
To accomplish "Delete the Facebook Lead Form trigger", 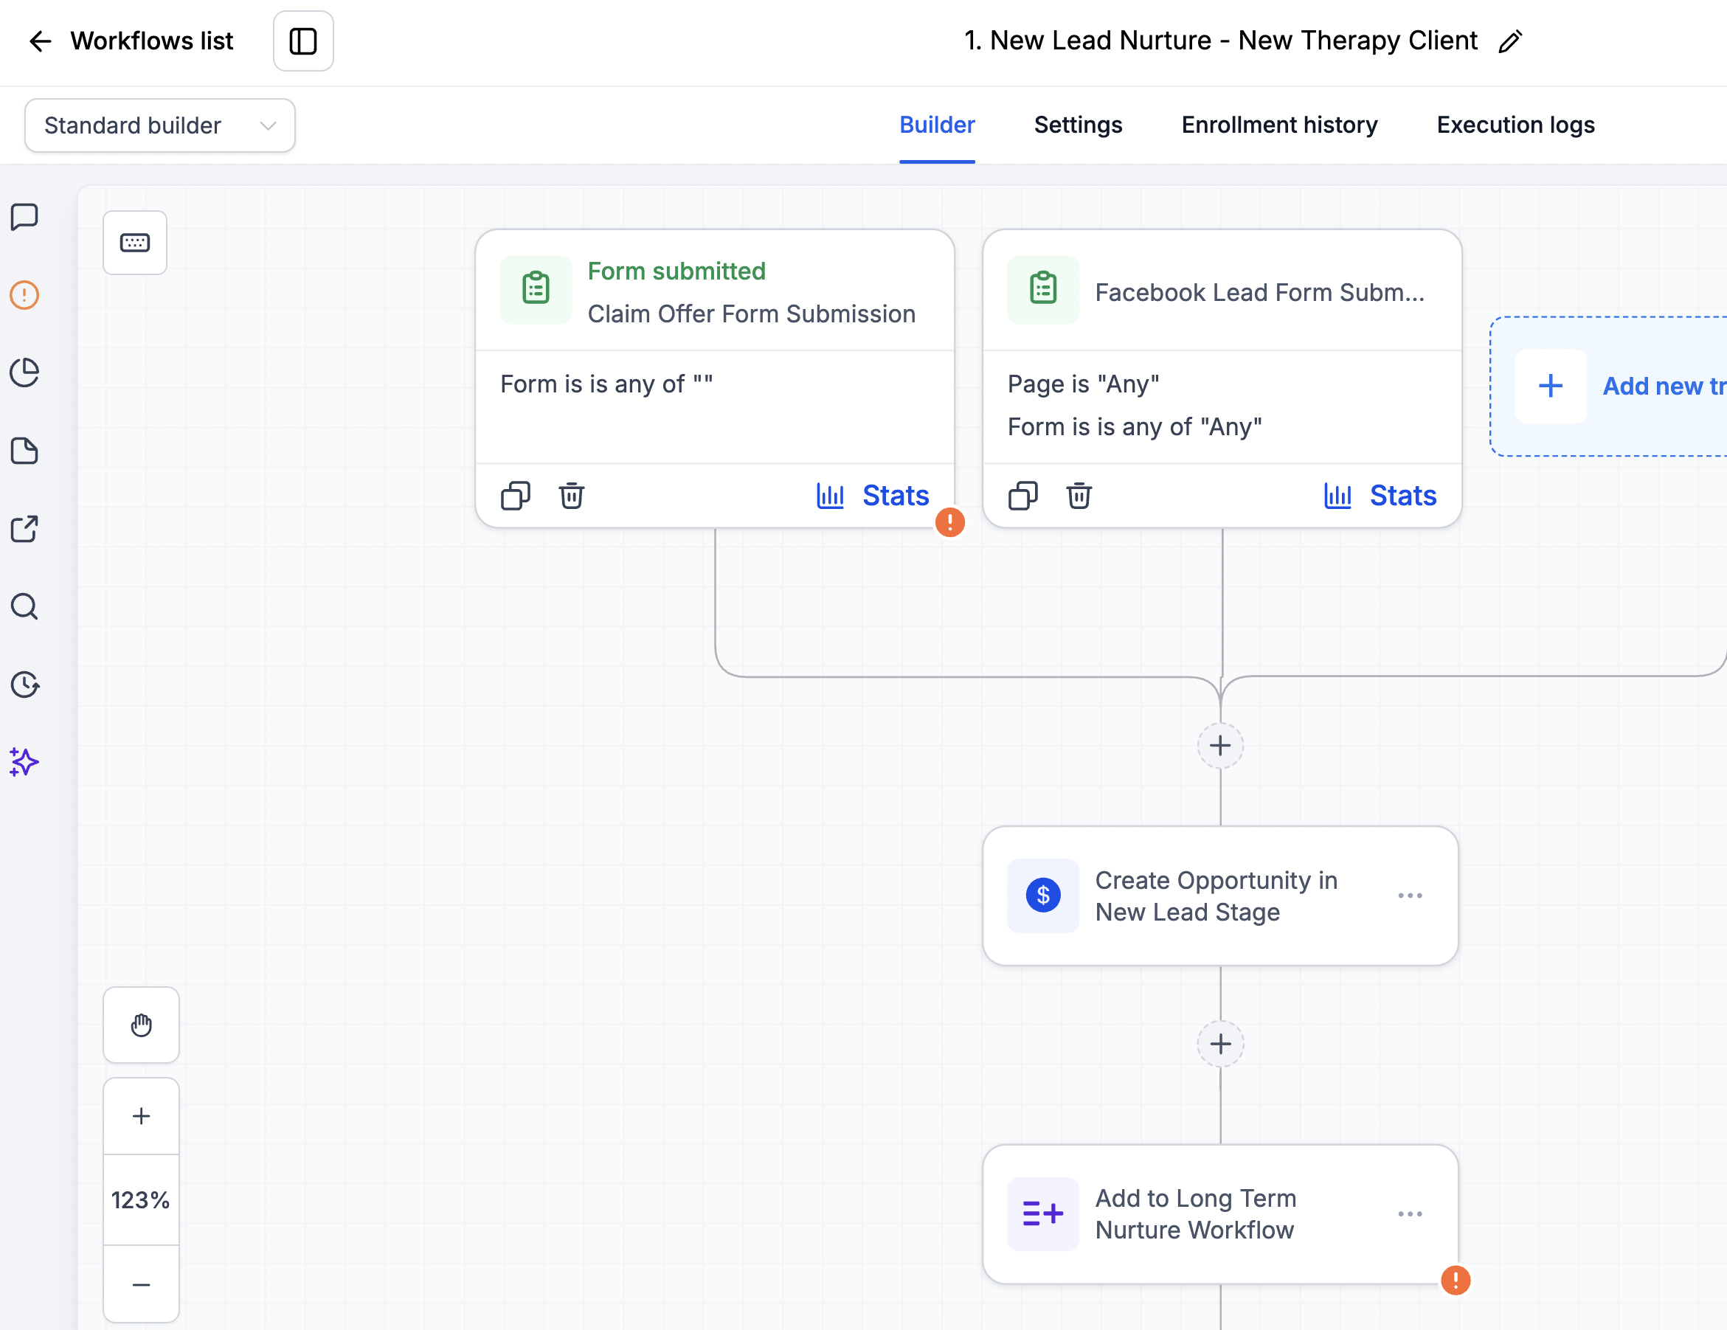I will (x=1079, y=496).
